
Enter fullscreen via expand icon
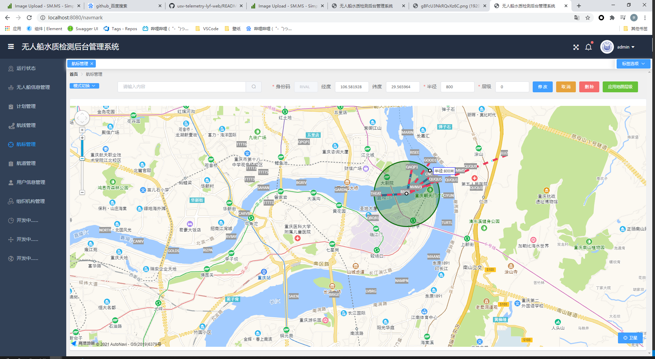pyautogui.click(x=576, y=47)
